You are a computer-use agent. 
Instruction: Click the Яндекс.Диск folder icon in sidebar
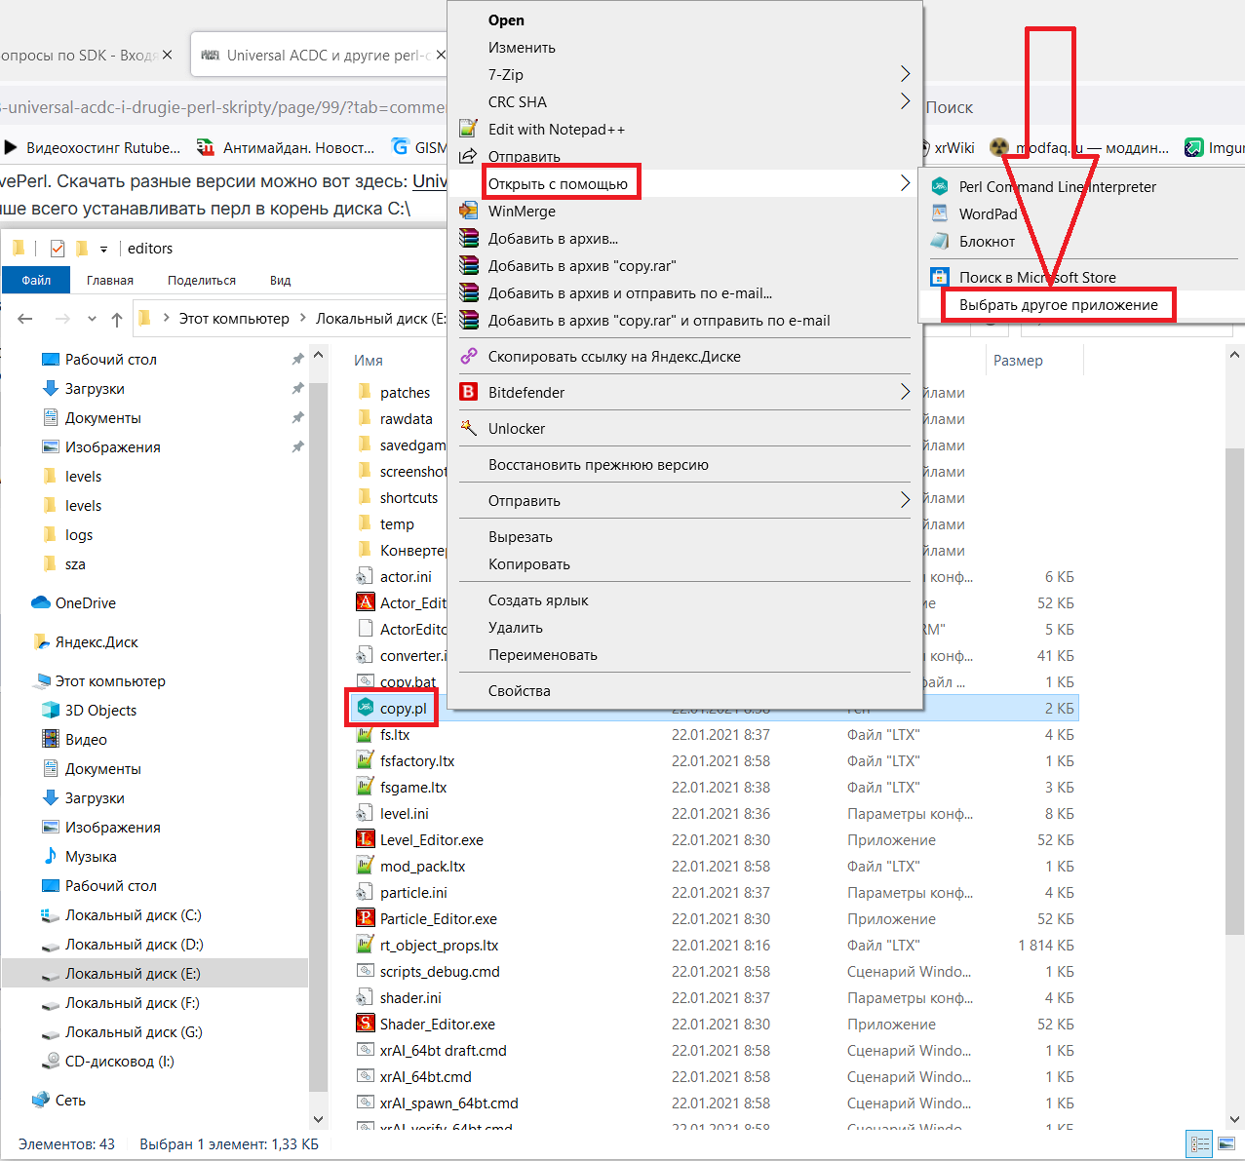pyautogui.click(x=41, y=641)
